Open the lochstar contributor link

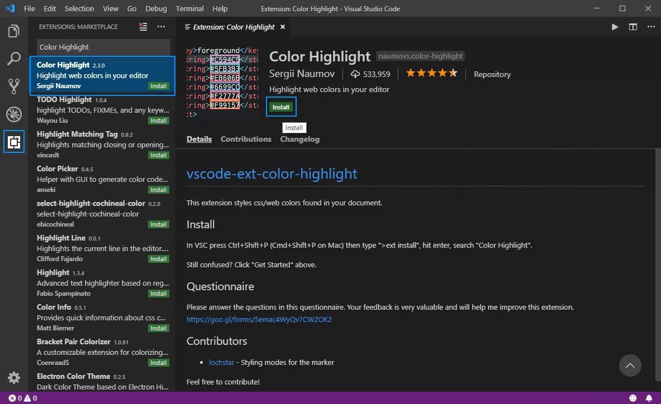point(221,362)
